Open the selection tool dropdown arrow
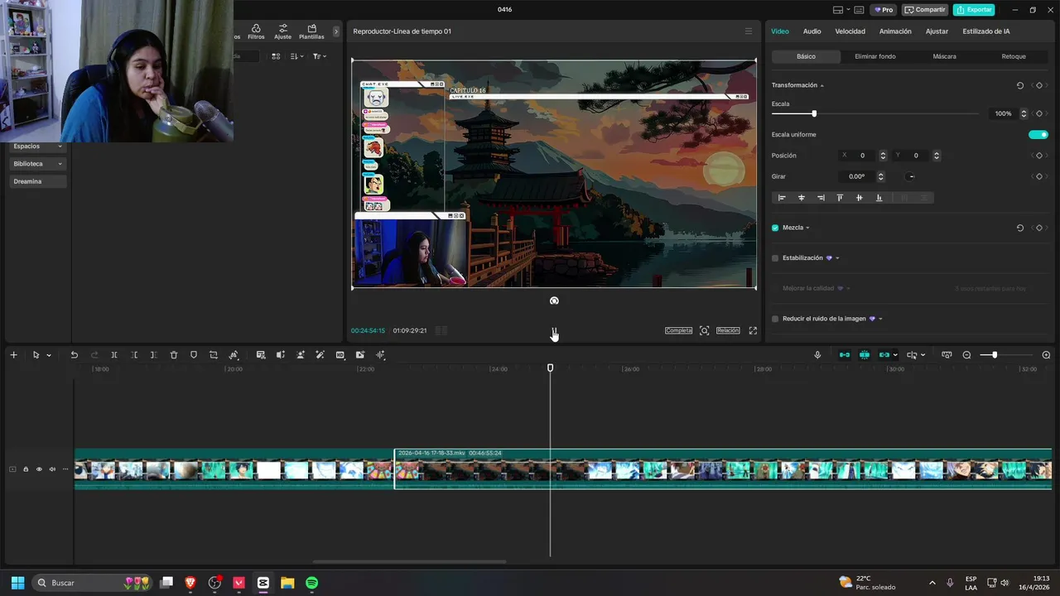Image resolution: width=1060 pixels, height=596 pixels. click(49, 356)
